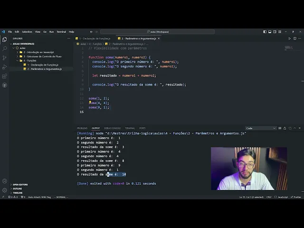Image resolution: width=304 pixels, height=228 pixels.
Task: Open output in editor icon
Action: pyautogui.click(x=290, y=128)
